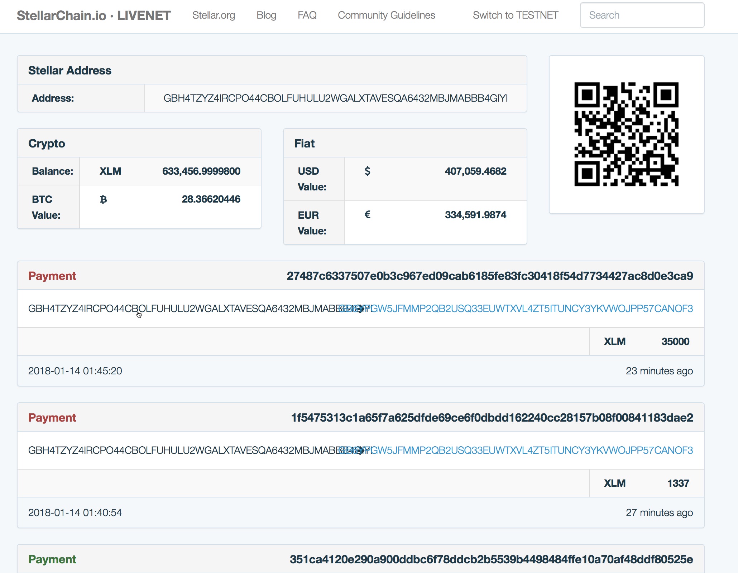Open transaction hash starting 351ca412
Viewport: 738px width, 573px height.
click(491, 559)
